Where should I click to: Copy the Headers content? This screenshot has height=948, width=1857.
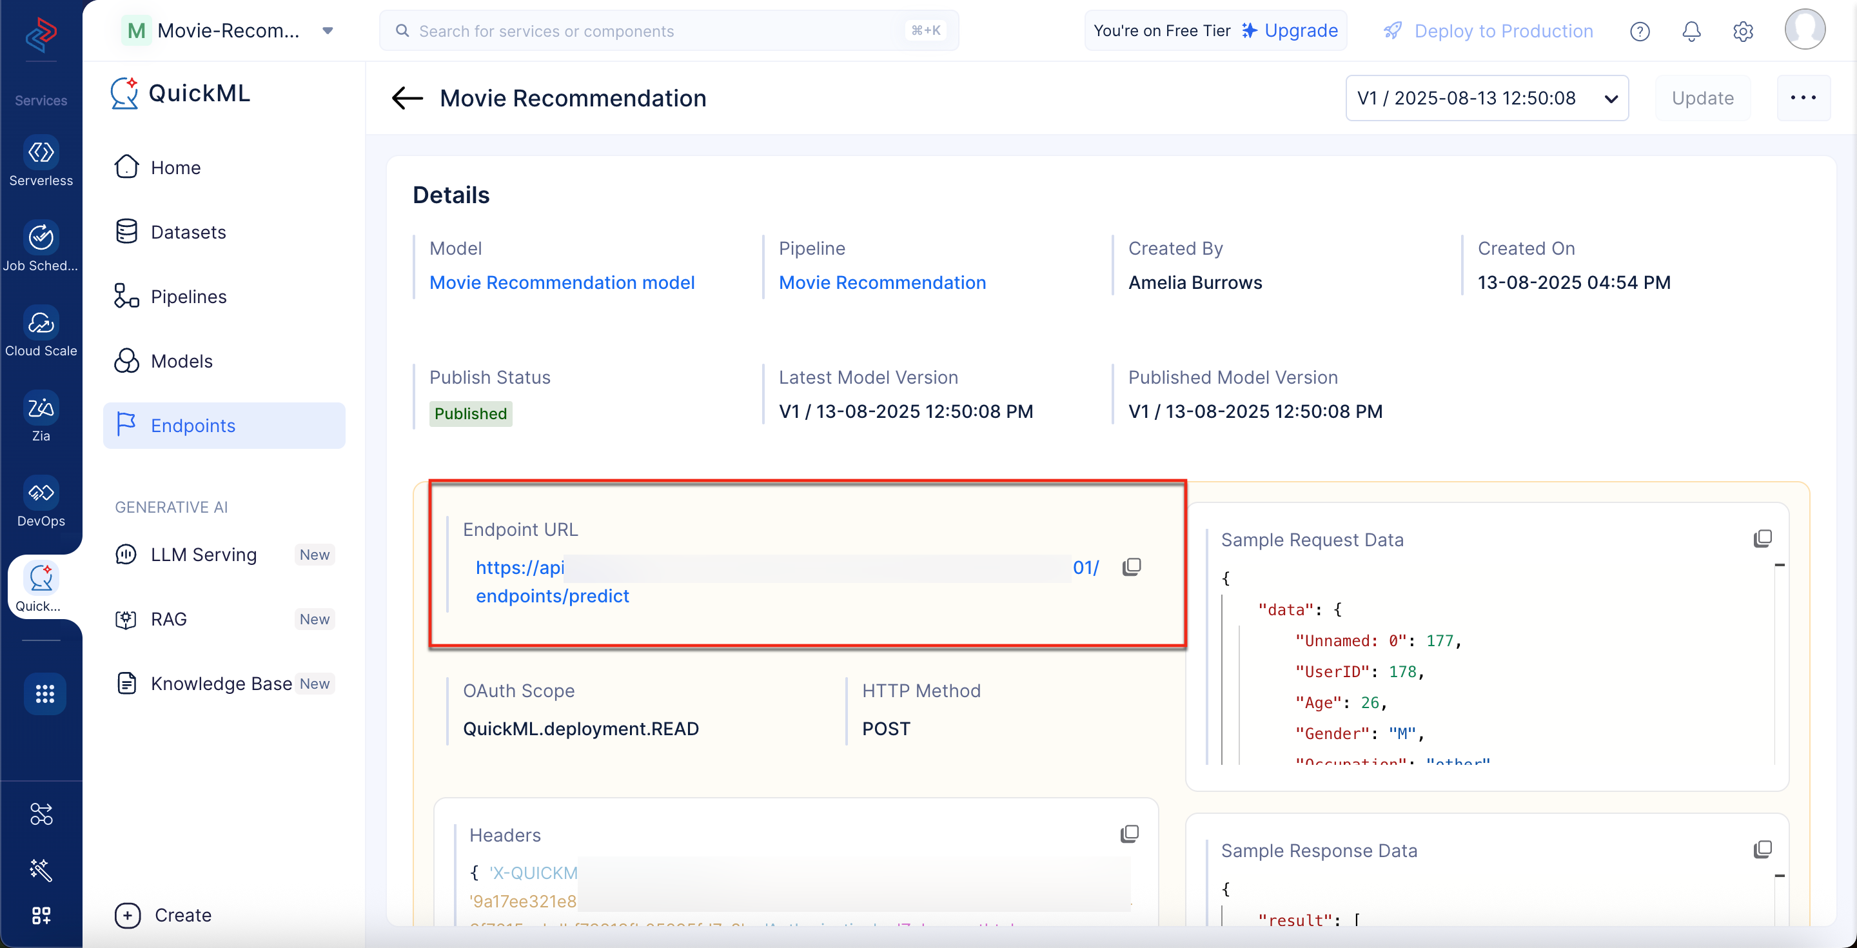click(x=1130, y=834)
